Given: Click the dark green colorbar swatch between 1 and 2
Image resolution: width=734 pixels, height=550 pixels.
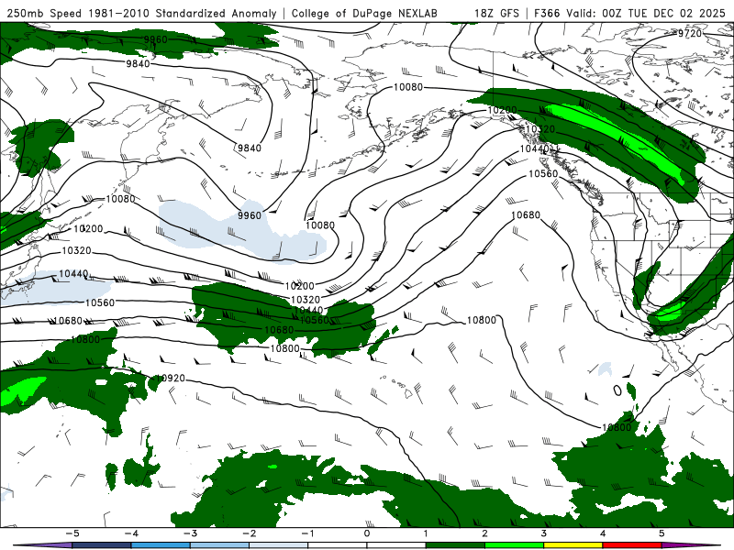Looking at the screenshot, I should [x=455, y=545].
